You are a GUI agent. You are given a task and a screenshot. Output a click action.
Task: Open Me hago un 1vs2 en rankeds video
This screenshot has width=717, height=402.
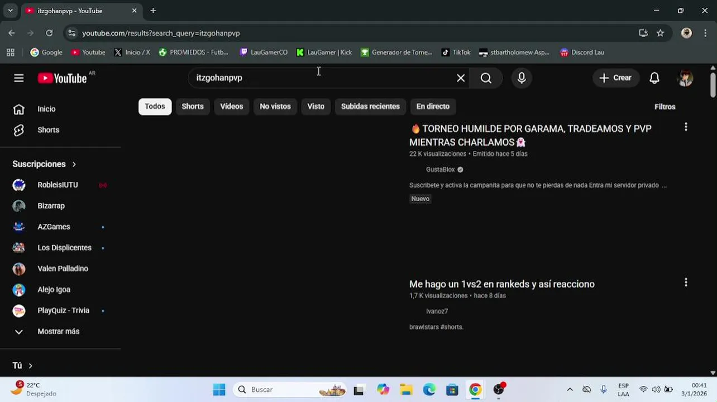[x=501, y=284]
